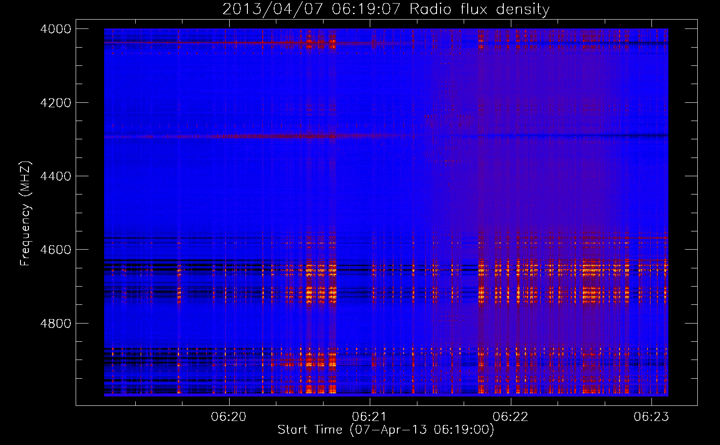Click the 06:21 time tick label
Screen dimensions: 720x445
click(370, 417)
